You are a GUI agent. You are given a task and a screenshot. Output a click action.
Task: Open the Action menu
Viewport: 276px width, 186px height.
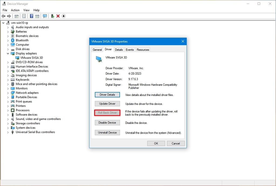click(x=15, y=10)
